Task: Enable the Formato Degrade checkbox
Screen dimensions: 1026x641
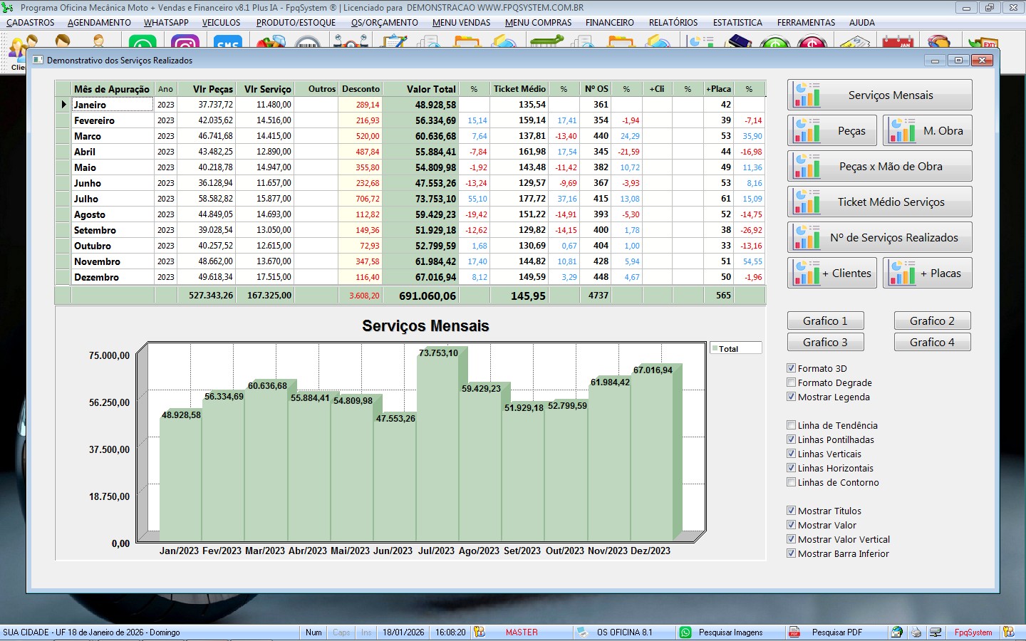Action: coord(791,382)
